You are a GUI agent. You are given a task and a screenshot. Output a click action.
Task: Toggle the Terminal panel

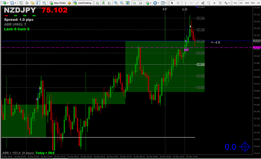pos(38,3)
